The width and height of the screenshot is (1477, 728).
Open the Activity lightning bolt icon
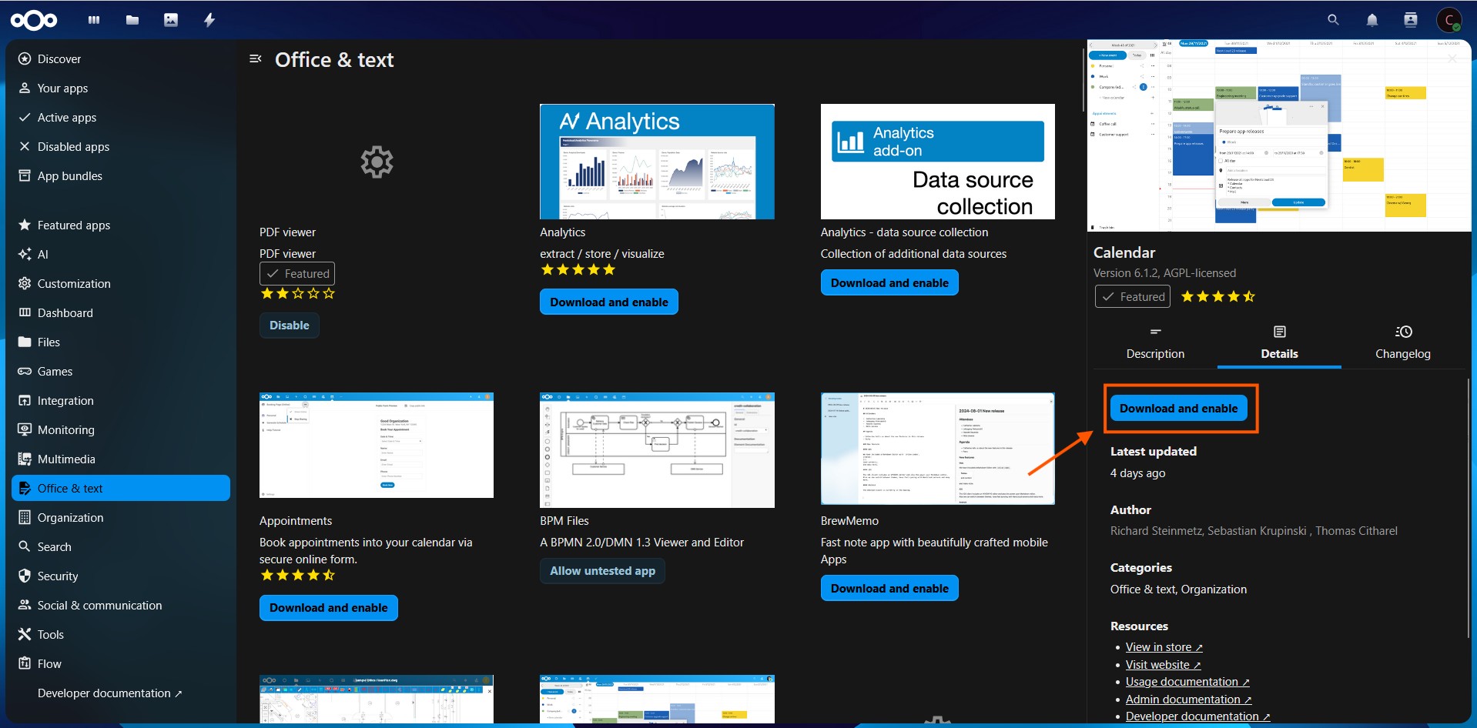pos(209,20)
